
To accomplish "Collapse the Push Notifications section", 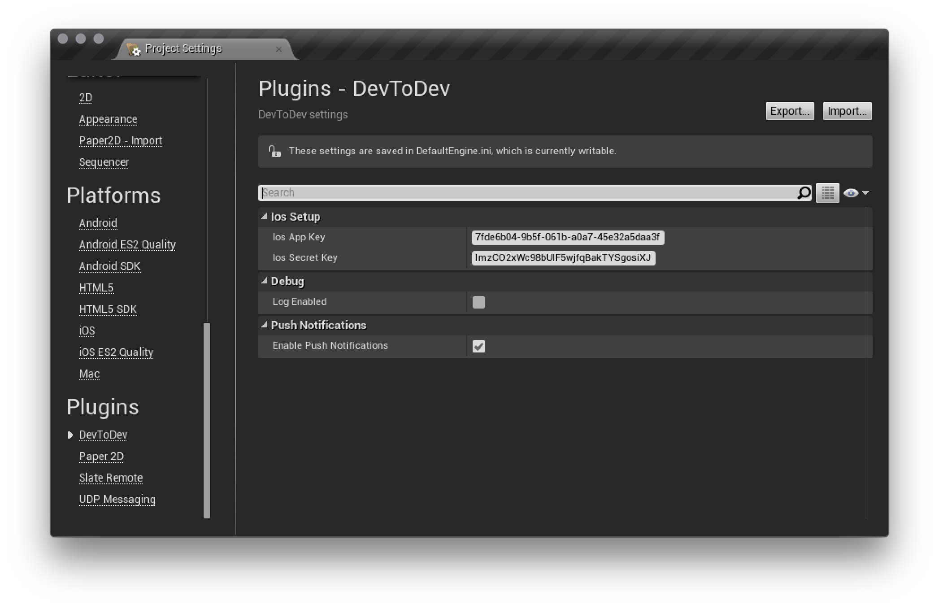I will 264,325.
